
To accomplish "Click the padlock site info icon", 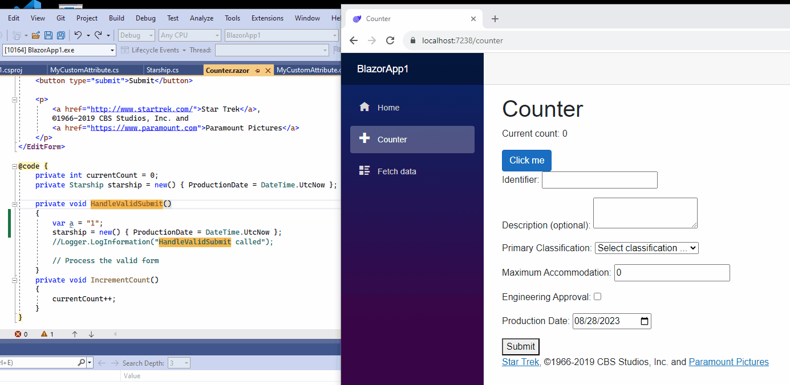I will click(412, 40).
